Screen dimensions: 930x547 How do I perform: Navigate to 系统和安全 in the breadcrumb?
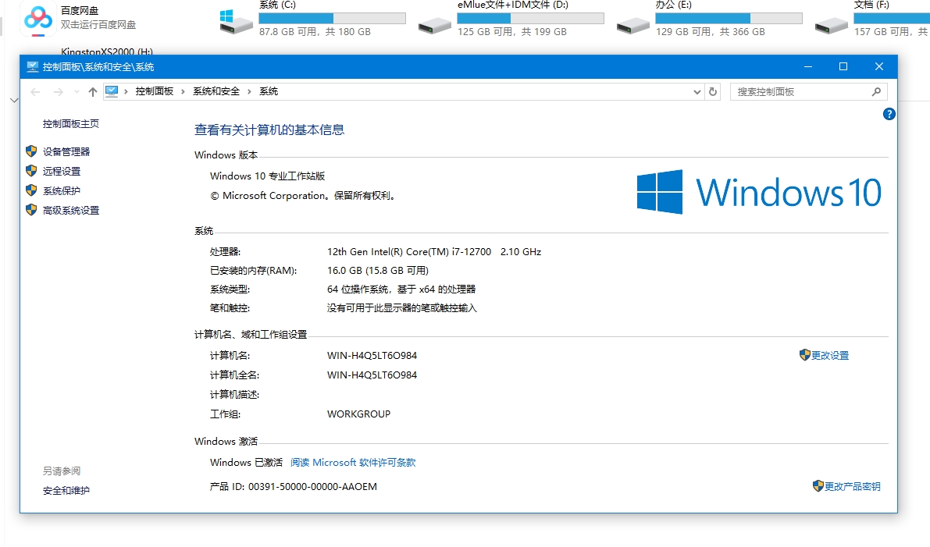[x=216, y=91]
